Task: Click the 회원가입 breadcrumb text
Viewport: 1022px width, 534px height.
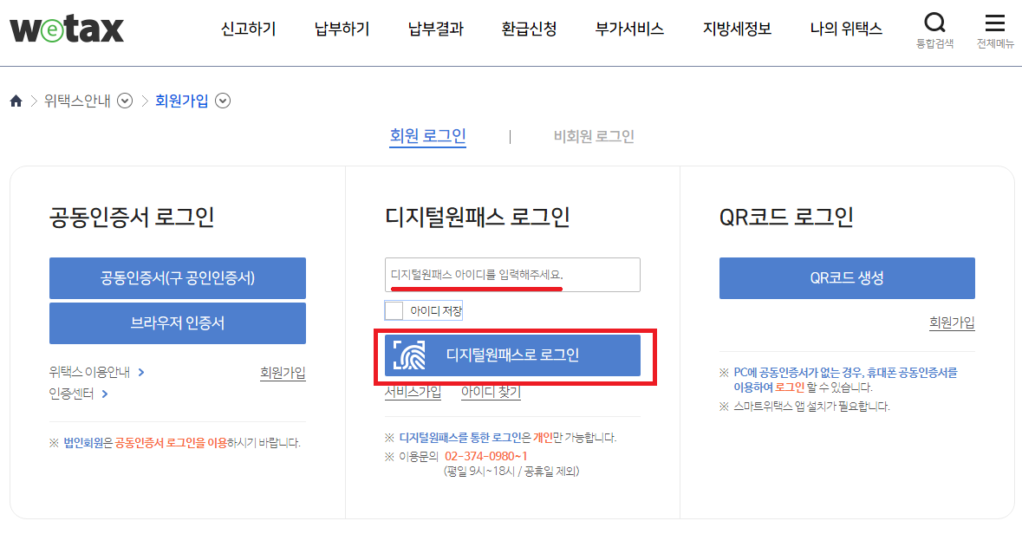Action: [182, 101]
